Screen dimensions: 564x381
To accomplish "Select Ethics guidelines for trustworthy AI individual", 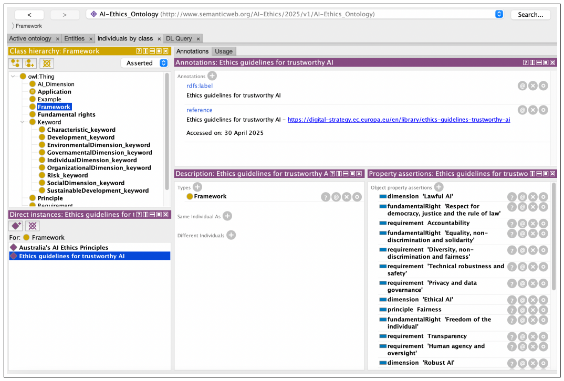I will [x=90, y=256].
